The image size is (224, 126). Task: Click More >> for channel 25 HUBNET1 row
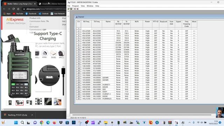[x=194, y=85]
